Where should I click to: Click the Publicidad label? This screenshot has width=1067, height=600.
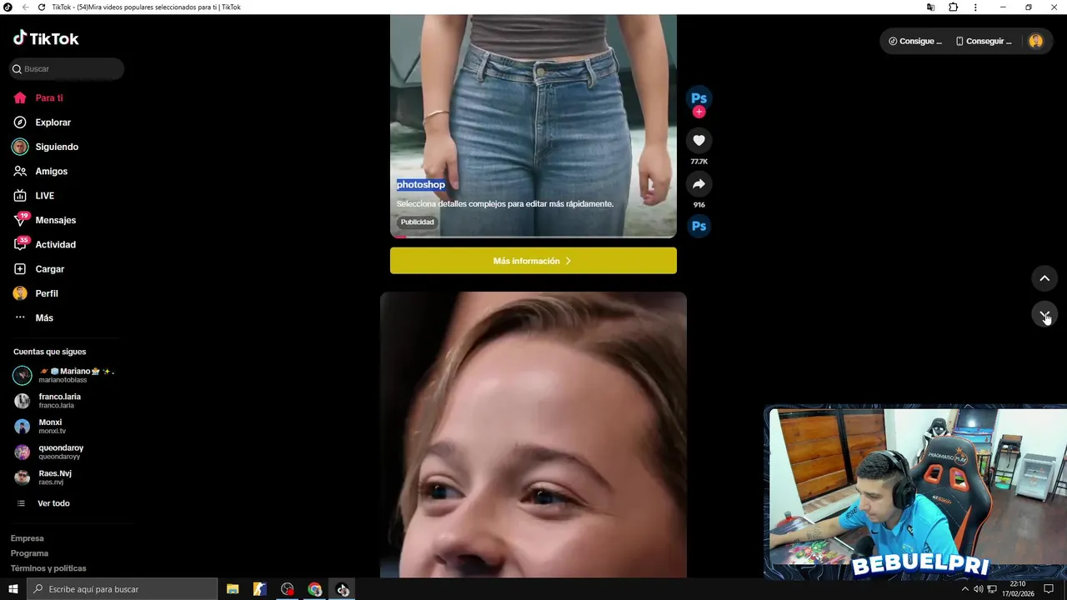click(x=418, y=222)
